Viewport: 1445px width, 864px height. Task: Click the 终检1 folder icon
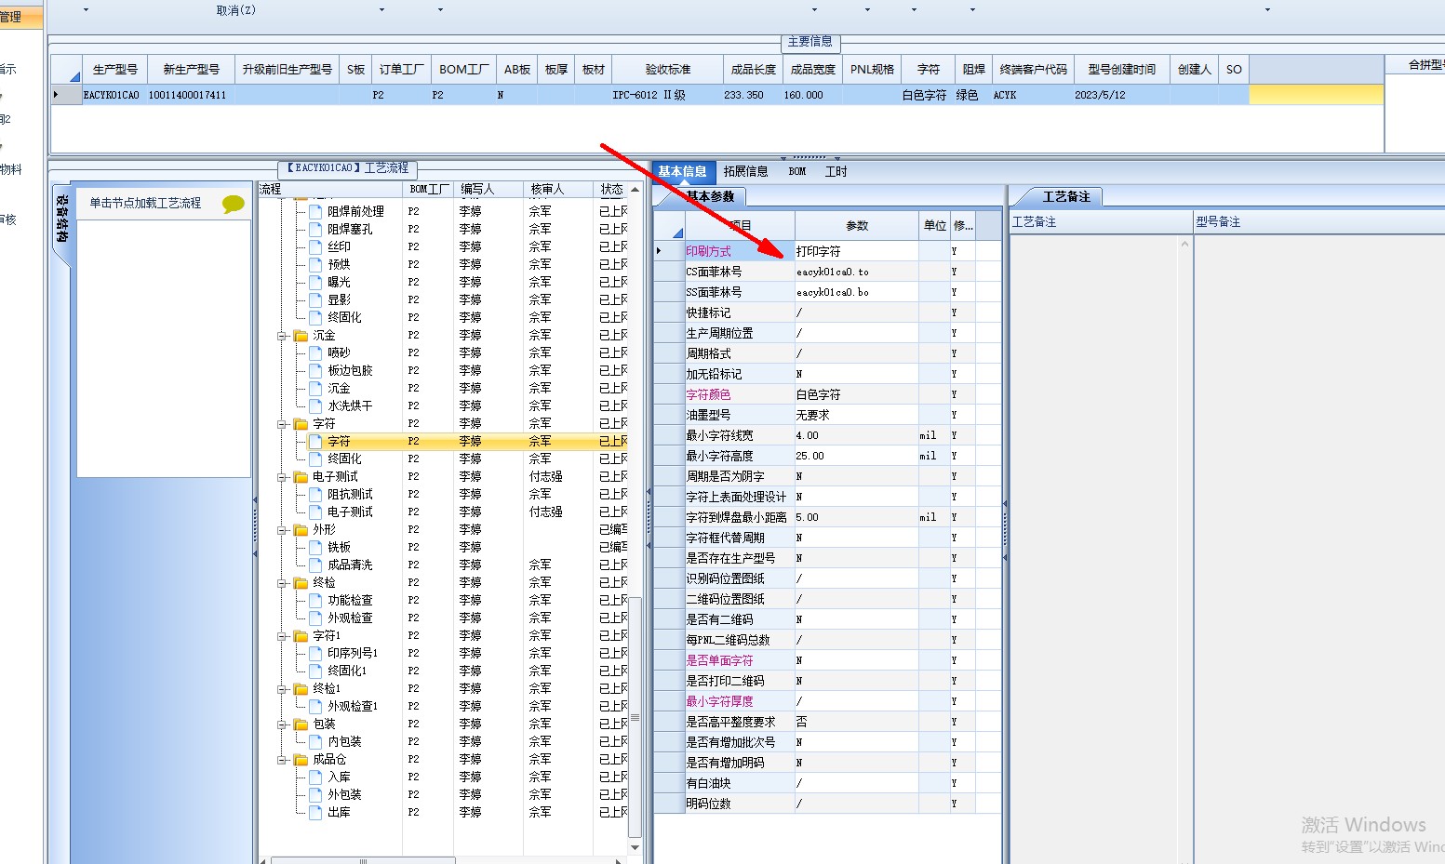[301, 689]
